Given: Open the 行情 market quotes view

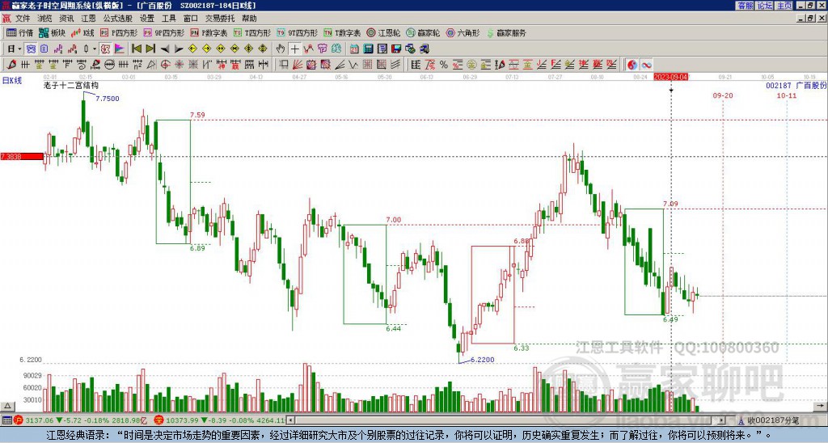Looking at the screenshot, I should 20,32.
